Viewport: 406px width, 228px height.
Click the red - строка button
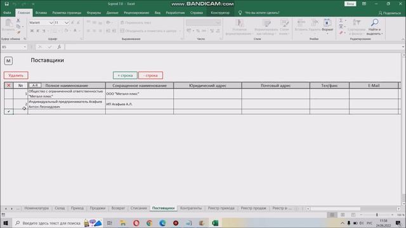pos(150,75)
